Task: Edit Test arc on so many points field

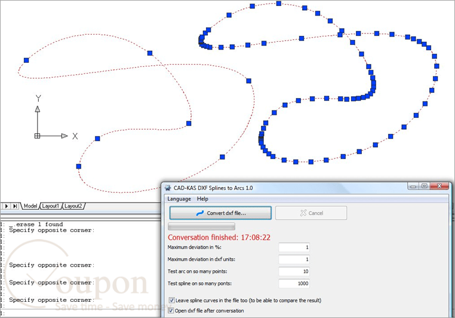Action: point(294,271)
